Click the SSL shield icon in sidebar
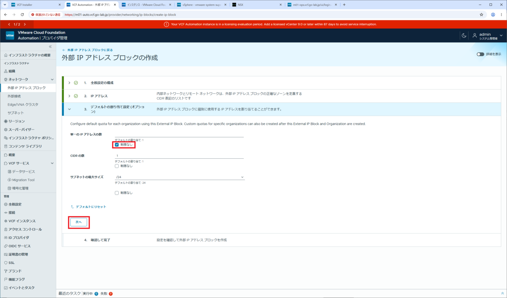 pyautogui.click(x=5, y=263)
